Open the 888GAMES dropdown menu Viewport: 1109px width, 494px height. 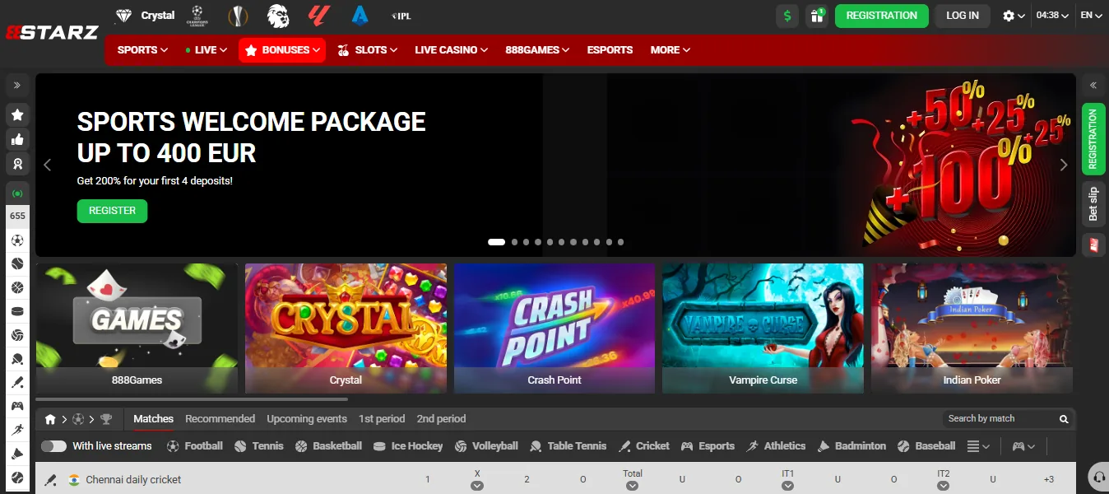click(537, 50)
